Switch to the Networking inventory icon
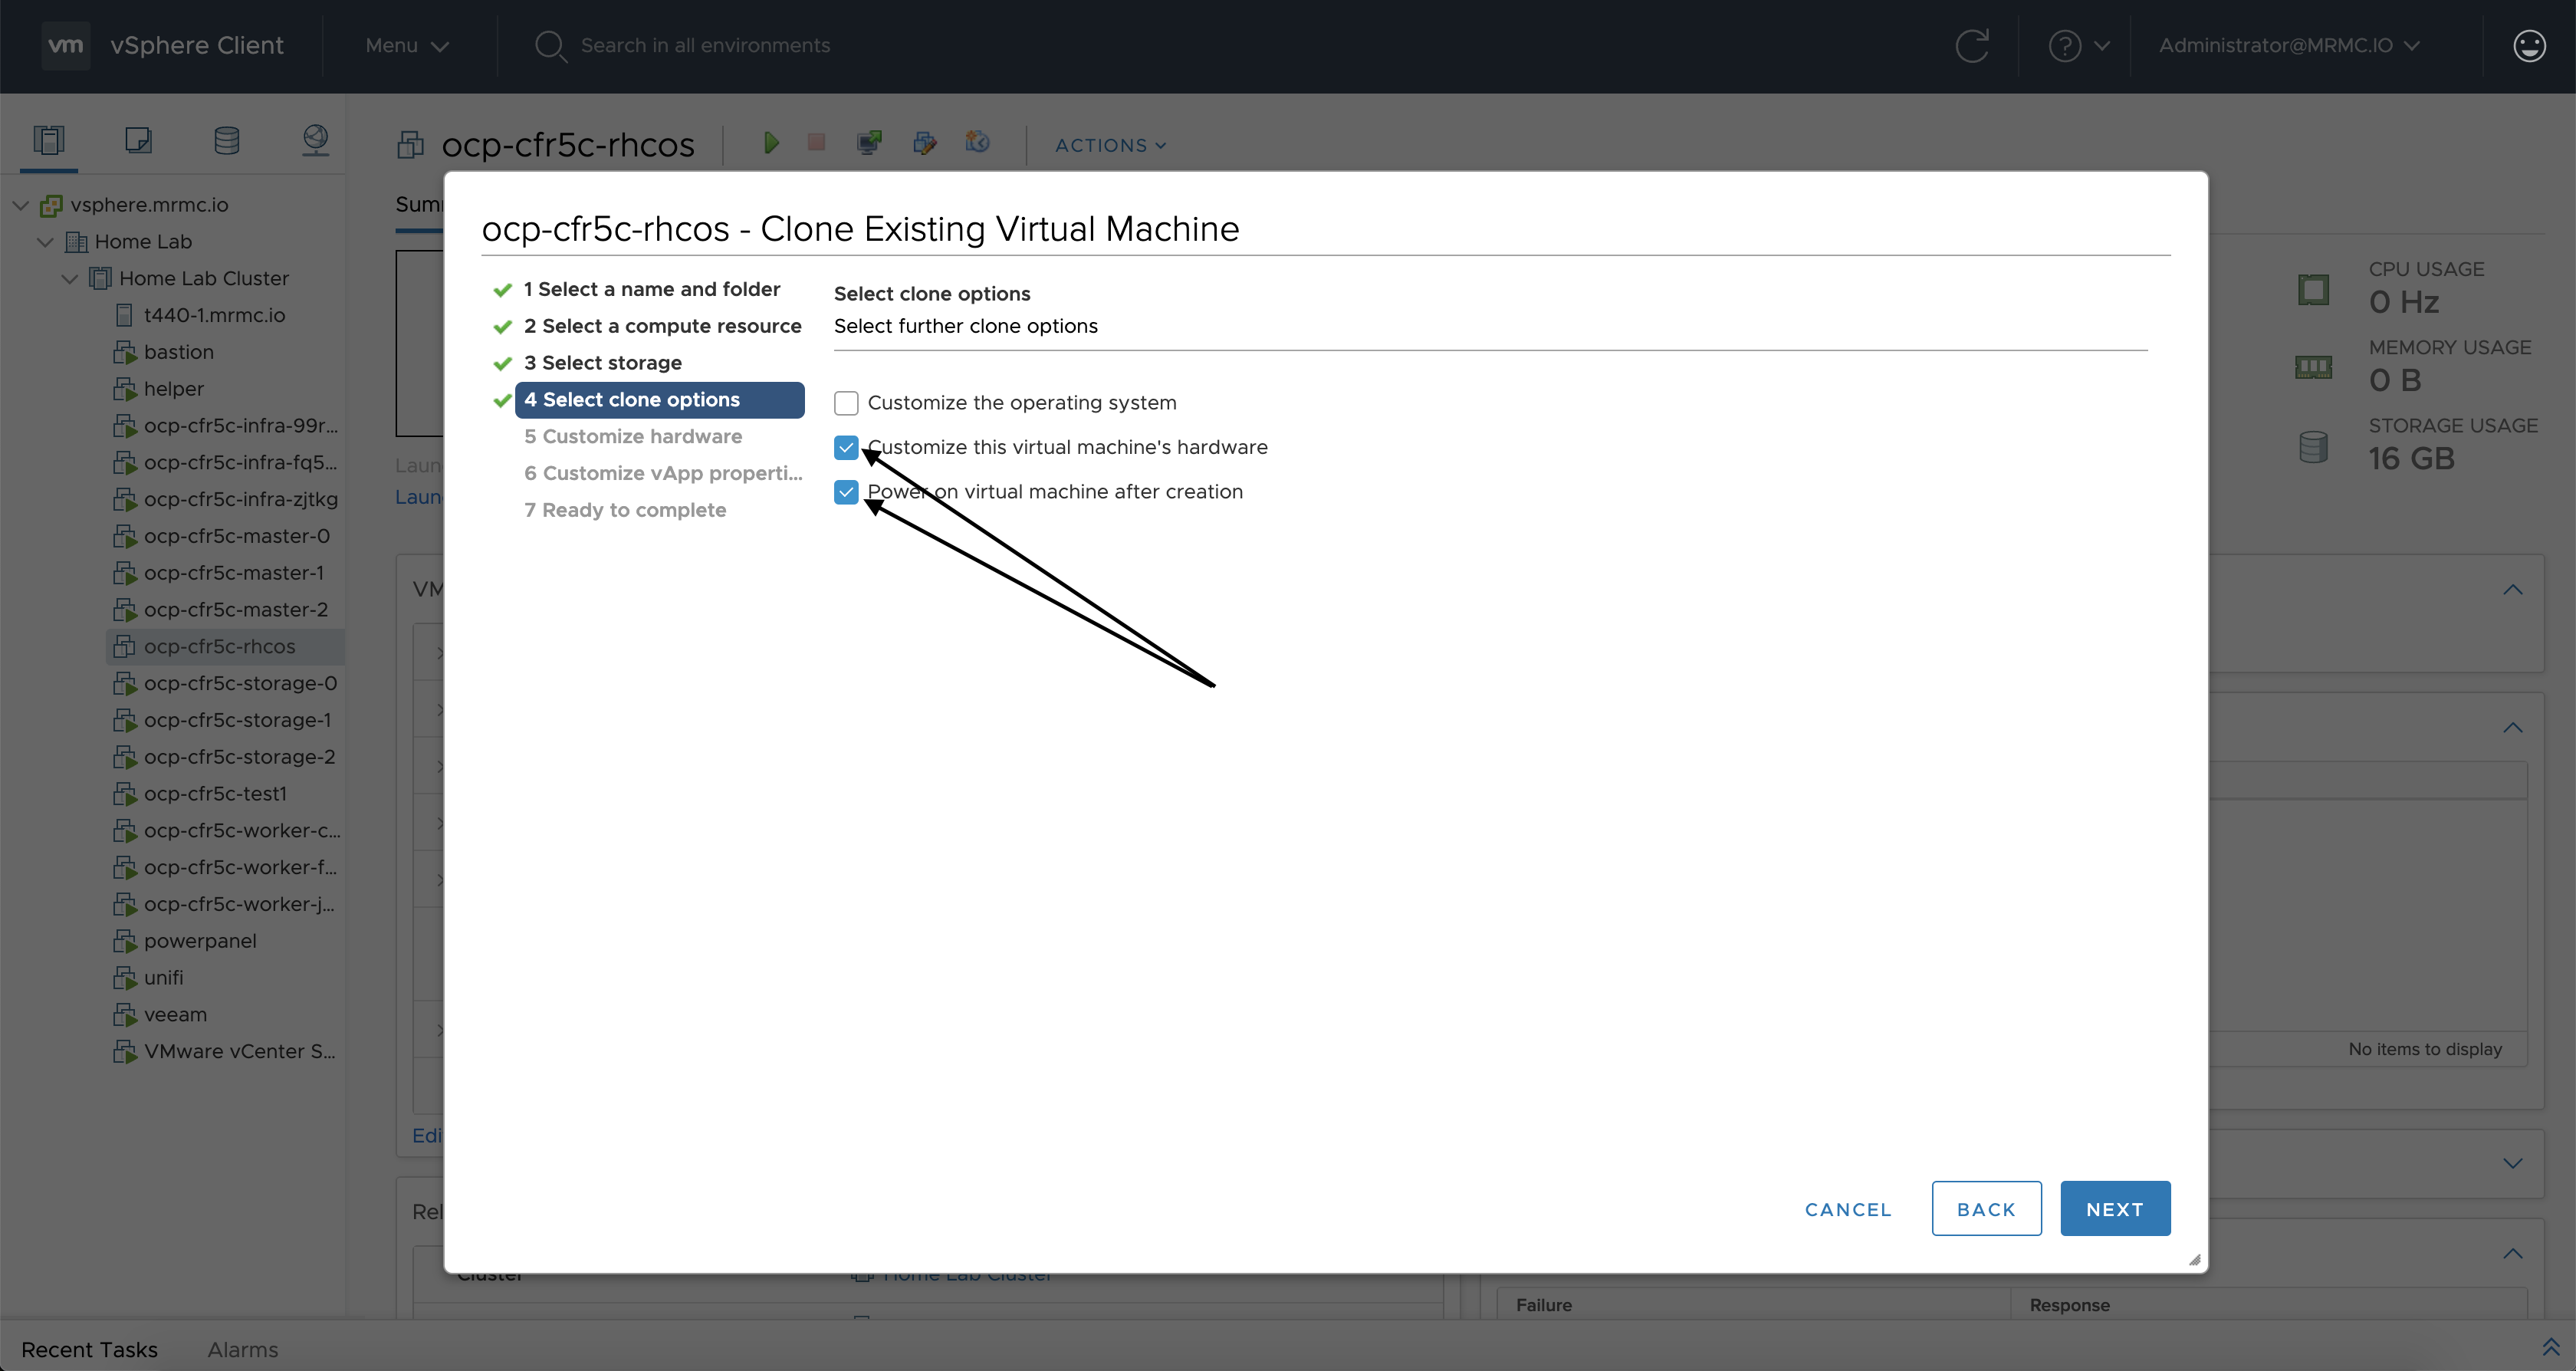The height and width of the screenshot is (1371, 2576). click(x=315, y=140)
